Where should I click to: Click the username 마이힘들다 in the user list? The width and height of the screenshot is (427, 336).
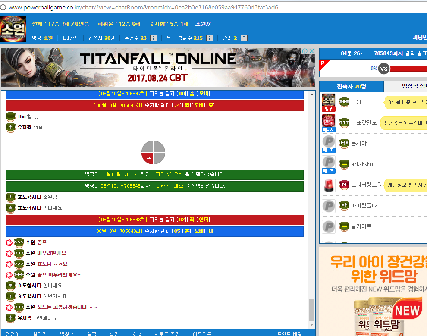tap(364, 206)
